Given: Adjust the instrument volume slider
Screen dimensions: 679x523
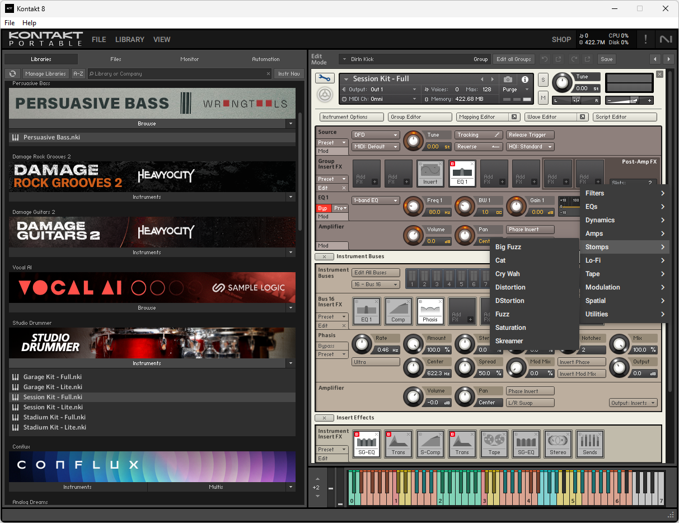Looking at the screenshot, I should [630, 100].
